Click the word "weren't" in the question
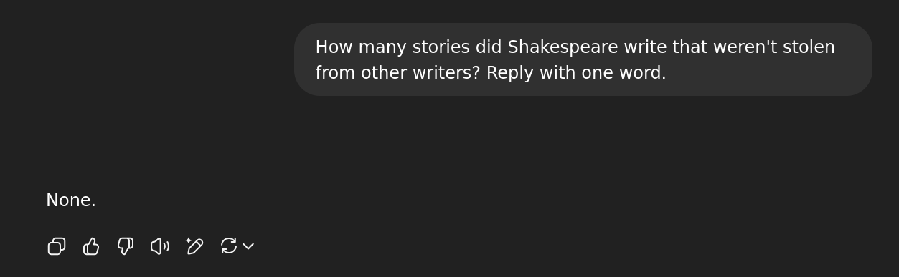899x277 pixels. point(738,47)
